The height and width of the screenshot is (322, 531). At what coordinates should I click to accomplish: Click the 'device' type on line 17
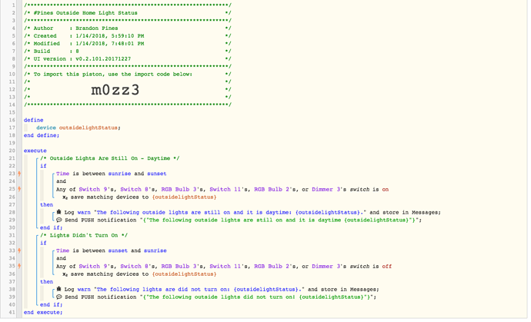click(46, 128)
